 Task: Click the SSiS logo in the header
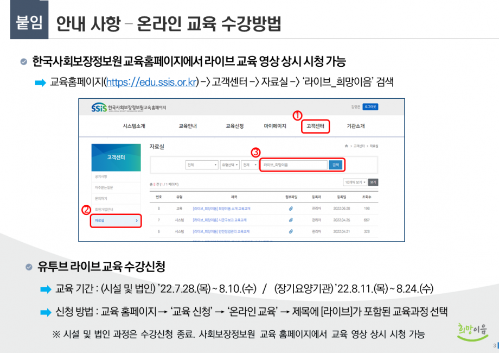[x=99, y=108]
